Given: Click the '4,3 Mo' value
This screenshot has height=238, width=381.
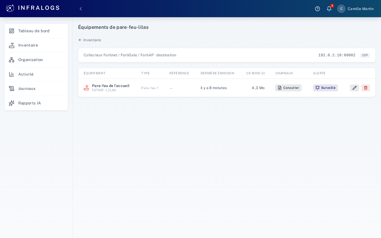Looking at the screenshot, I should click(258, 88).
